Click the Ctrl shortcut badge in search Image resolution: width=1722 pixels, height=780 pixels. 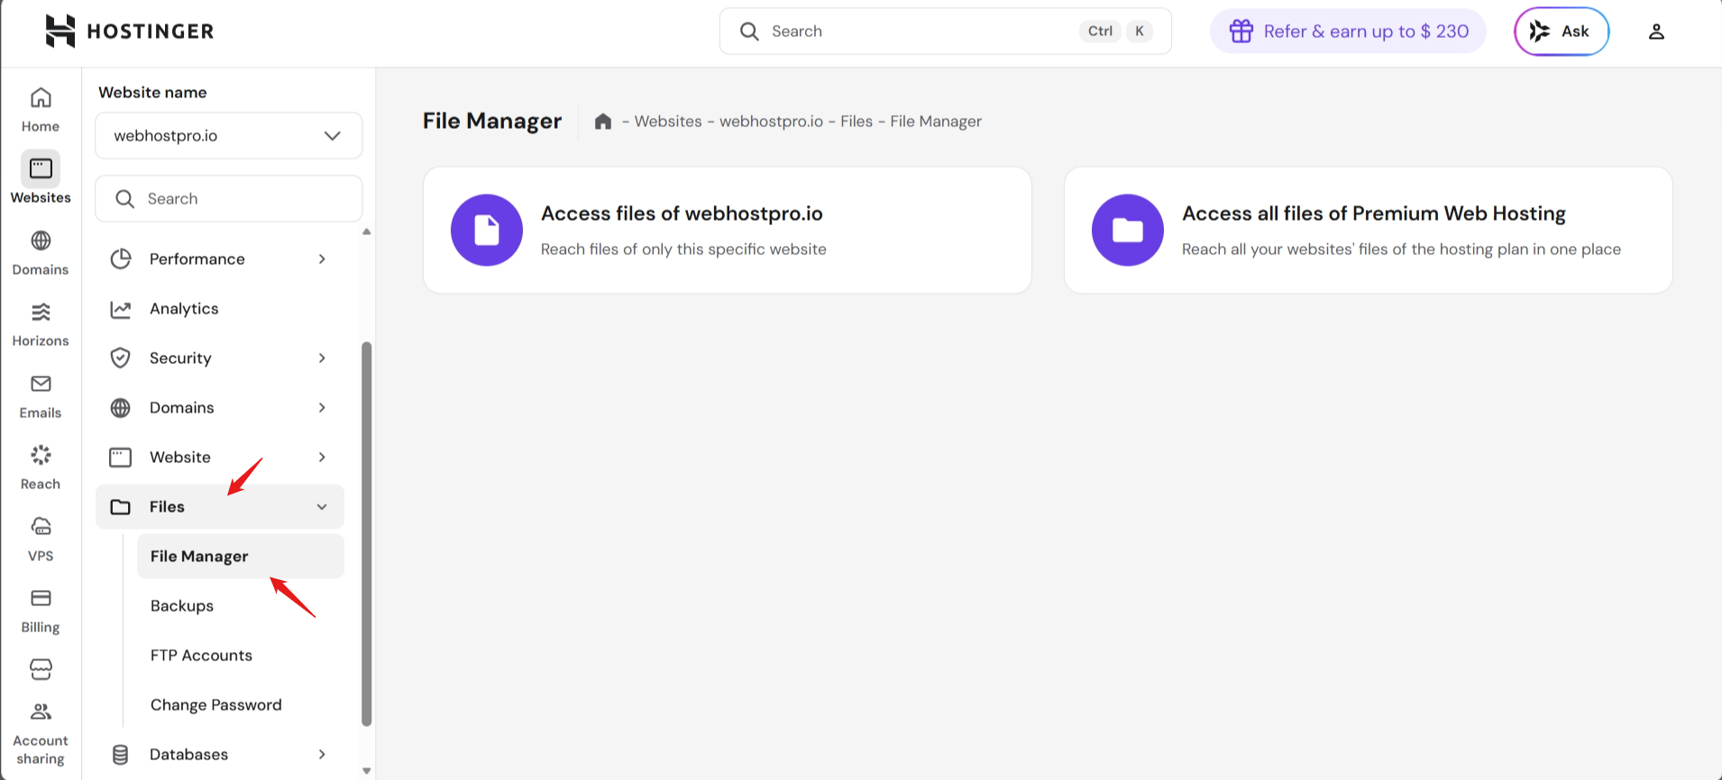click(1100, 32)
